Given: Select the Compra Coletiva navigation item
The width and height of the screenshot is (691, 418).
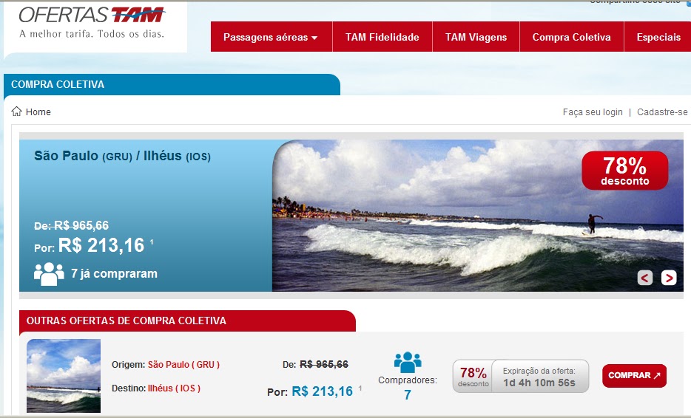Looking at the screenshot, I should coord(572,37).
